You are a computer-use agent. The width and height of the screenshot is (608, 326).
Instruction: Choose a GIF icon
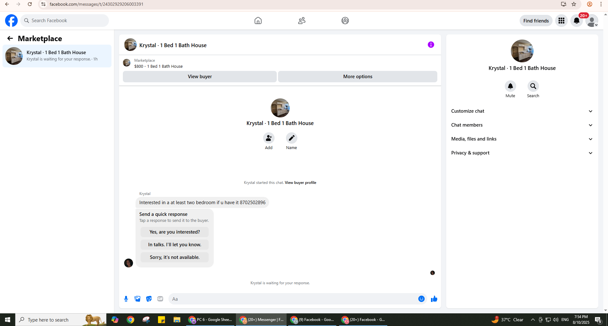(x=160, y=299)
